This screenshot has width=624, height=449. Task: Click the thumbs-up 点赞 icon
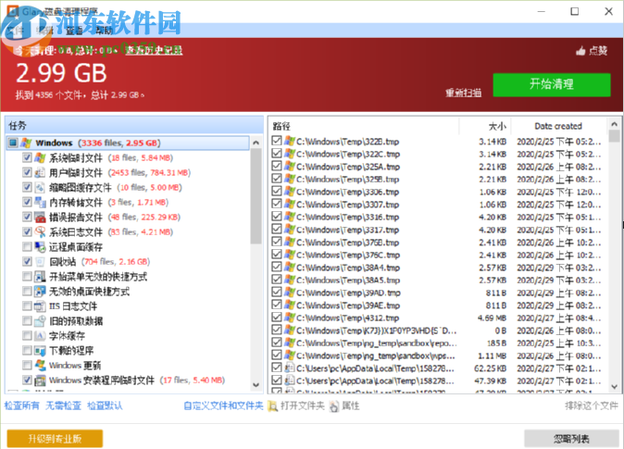580,51
